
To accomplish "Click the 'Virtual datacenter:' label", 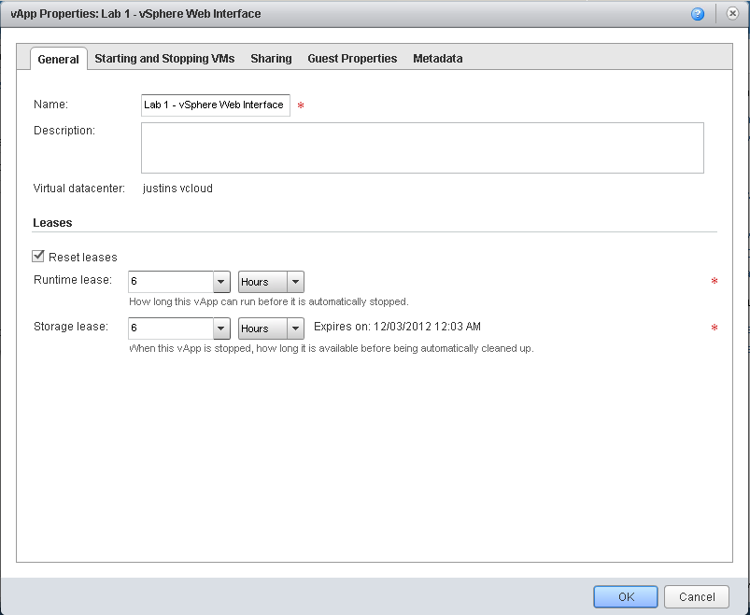I will pos(78,189).
